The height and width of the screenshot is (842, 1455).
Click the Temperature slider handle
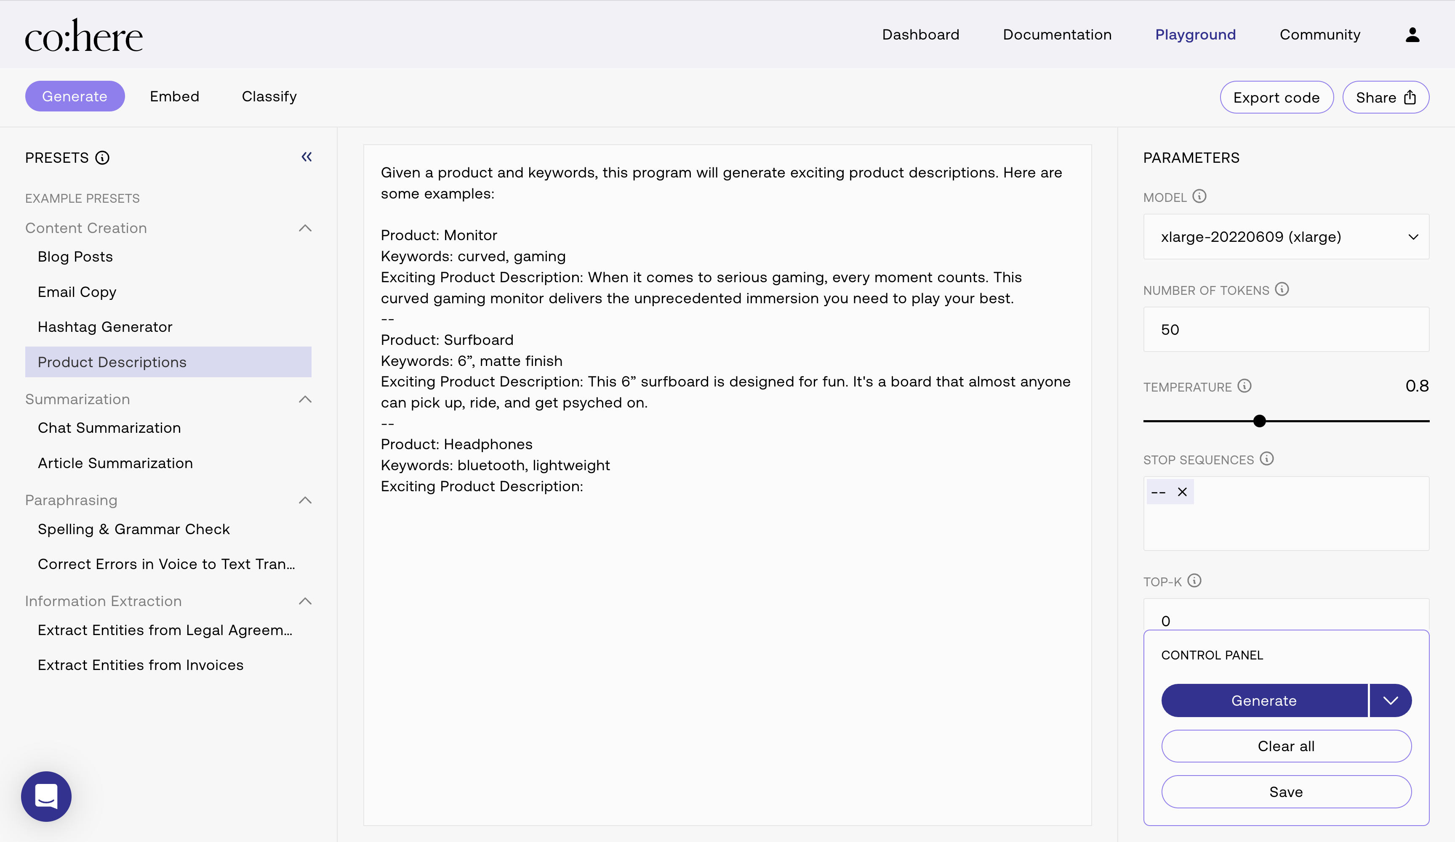1259,421
